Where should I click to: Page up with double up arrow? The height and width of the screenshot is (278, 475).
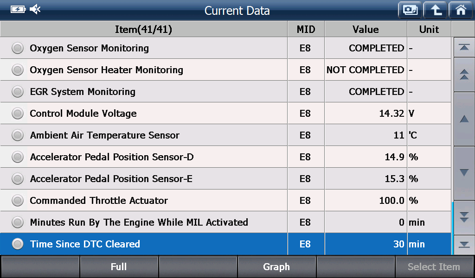[x=464, y=75]
